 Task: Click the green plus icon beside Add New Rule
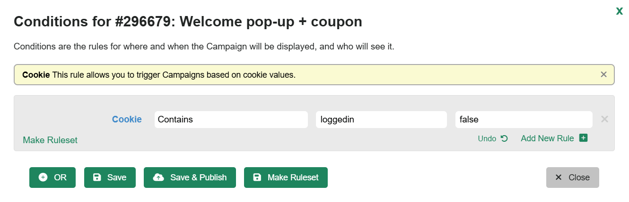click(583, 138)
